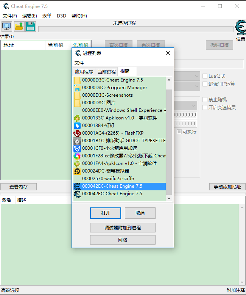Image resolution: width=246 pixels, height=295 pixels.
Task: Click the 地址 column header
Action: click(23, 45)
